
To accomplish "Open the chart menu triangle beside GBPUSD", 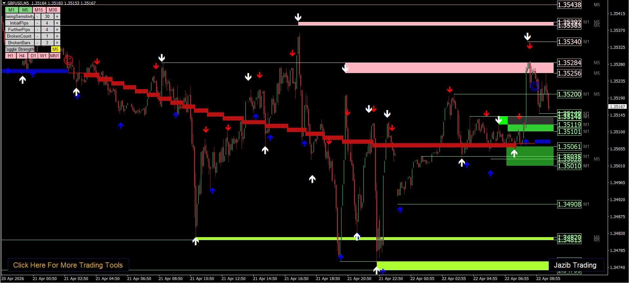I will (x=4, y=3).
